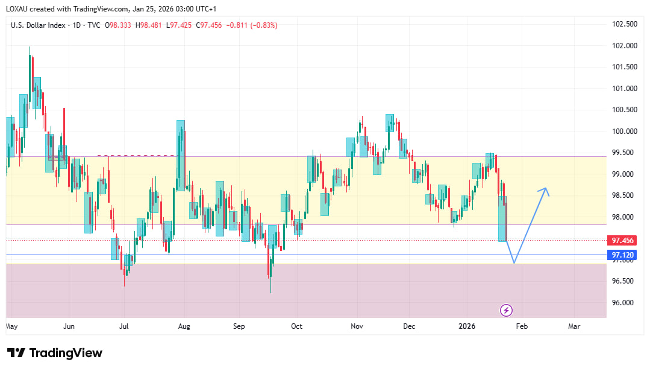Select the Feb marker on time axis
This screenshot has height=371, width=650.
[x=522, y=326]
